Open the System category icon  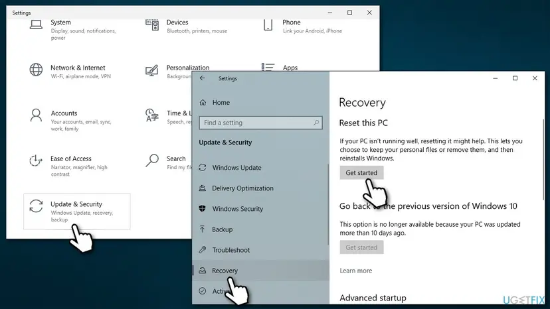36,25
